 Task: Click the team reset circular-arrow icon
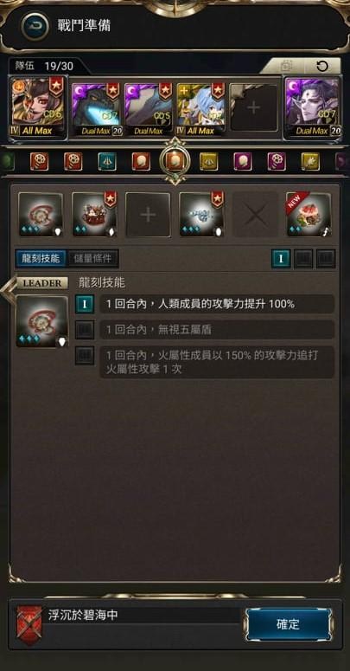(322, 66)
